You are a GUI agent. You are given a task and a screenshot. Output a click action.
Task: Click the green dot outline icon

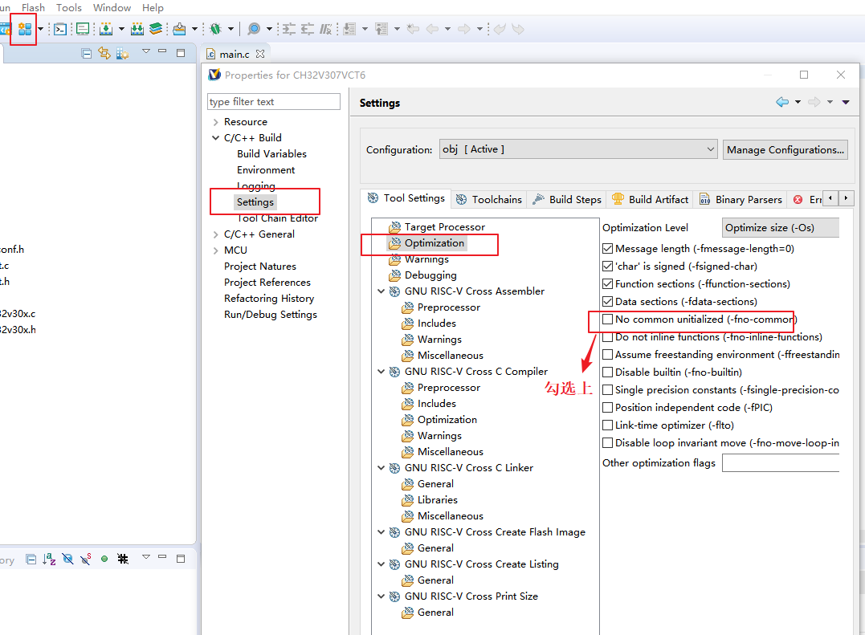click(104, 559)
